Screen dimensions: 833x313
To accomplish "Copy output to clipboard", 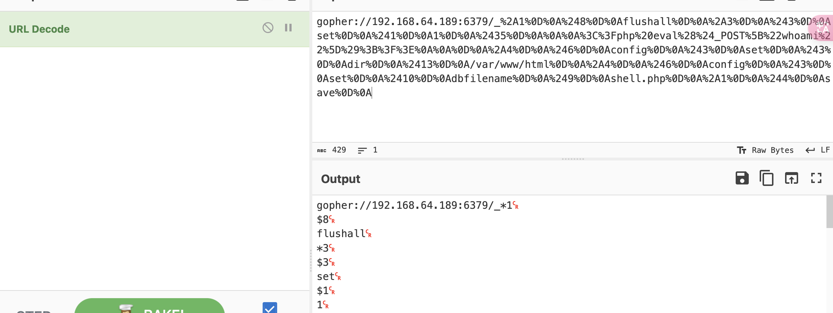I will point(767,178).
